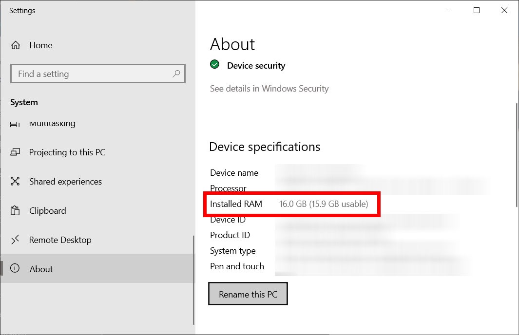
Task: Minimize the Settings window
Action: (449, 10)
